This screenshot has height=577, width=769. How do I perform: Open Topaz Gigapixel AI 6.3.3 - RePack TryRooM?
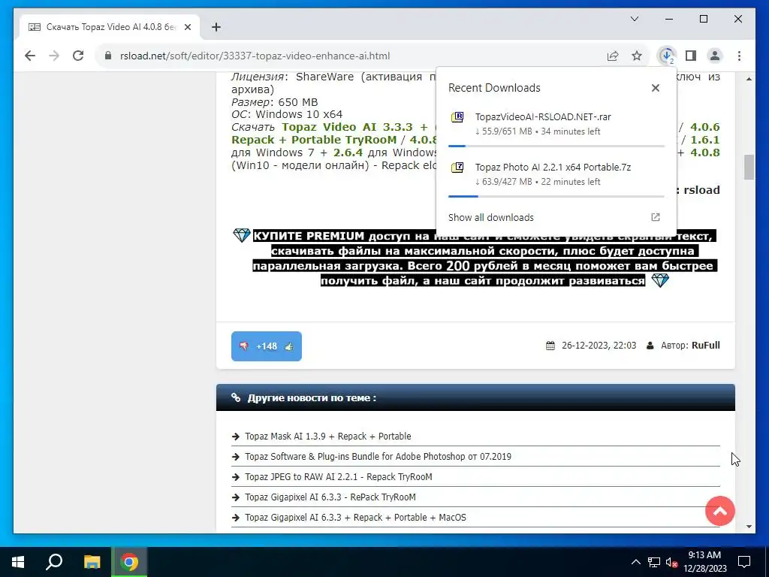pyautogui.click(x=330, y=497)
